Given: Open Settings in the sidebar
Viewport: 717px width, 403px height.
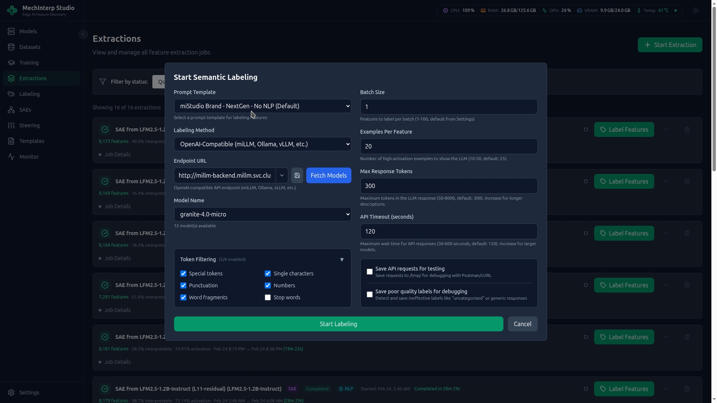Looking at the screenshot, I should (x=41, y=393).
